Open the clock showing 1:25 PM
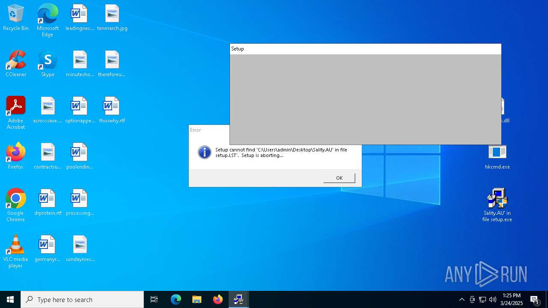The height and width of the screenshot is (308, 548). (x=512, y=299)
